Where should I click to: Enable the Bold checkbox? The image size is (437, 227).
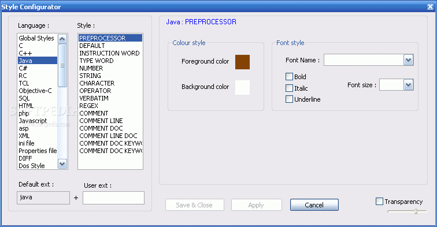[289, 77]
